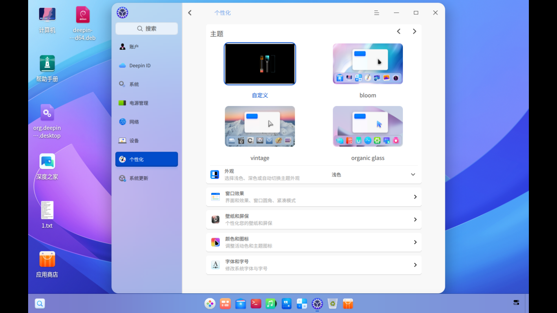
Task: Open the blue quotation-mark app in the dock
Action: click(287, 304)
